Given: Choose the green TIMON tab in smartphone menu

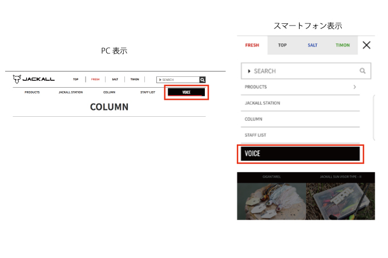Looking at the screenshot, I should pyautogui.click(x=343, y=45).
